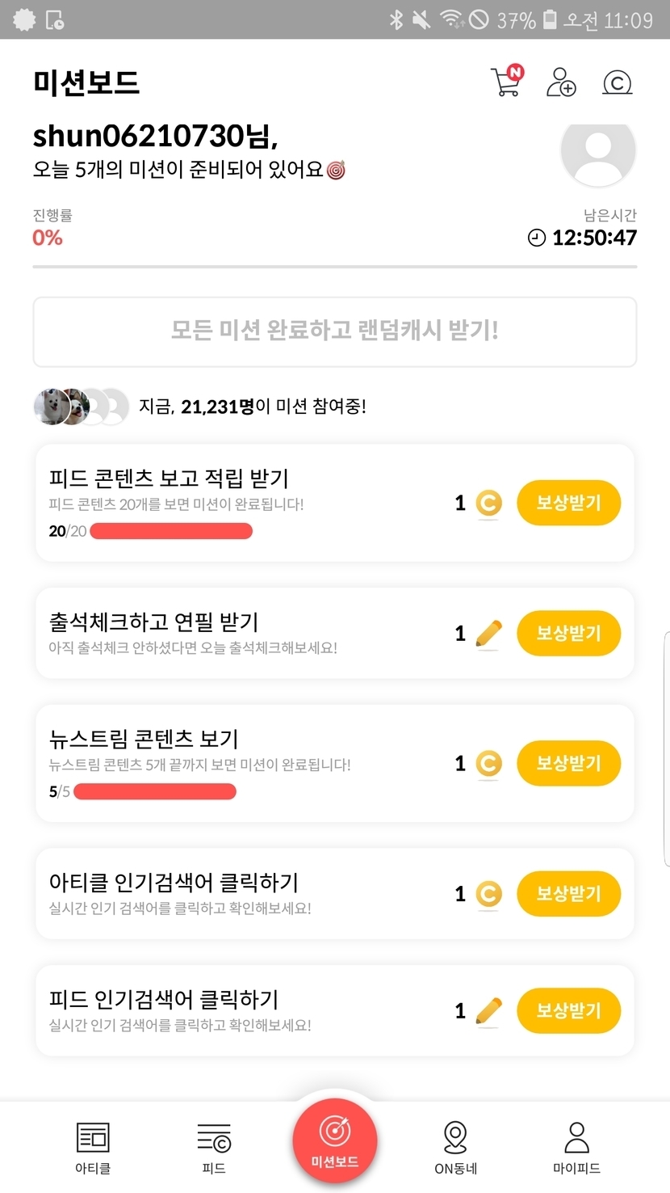Tap the add friend icon
The width and height of the screenshot is (670, 1193).
pyautogui.click(x=561, y=82)
